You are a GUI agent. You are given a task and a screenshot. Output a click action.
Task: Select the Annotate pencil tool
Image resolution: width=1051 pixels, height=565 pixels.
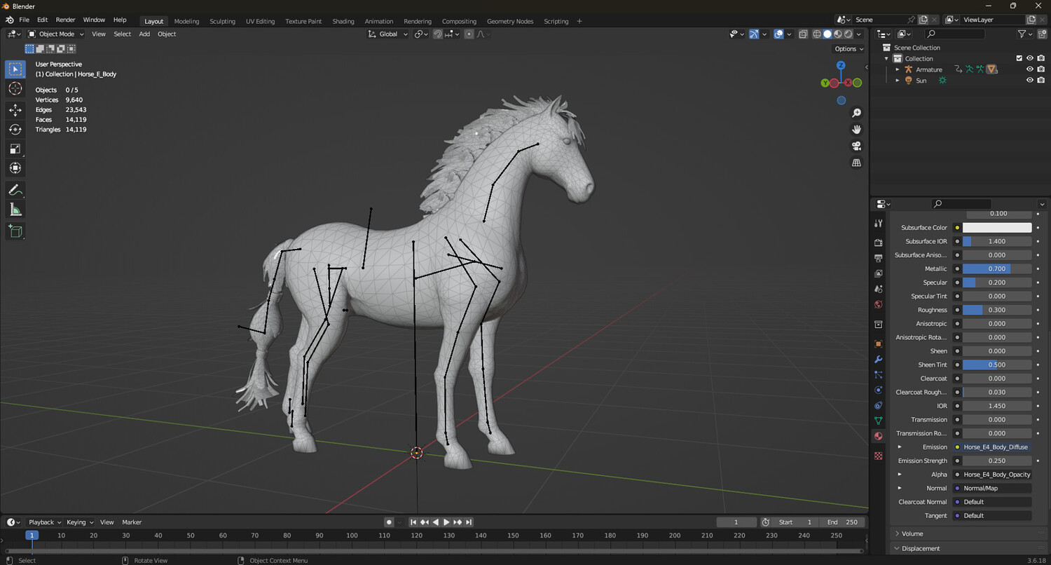tap(15, 190)
